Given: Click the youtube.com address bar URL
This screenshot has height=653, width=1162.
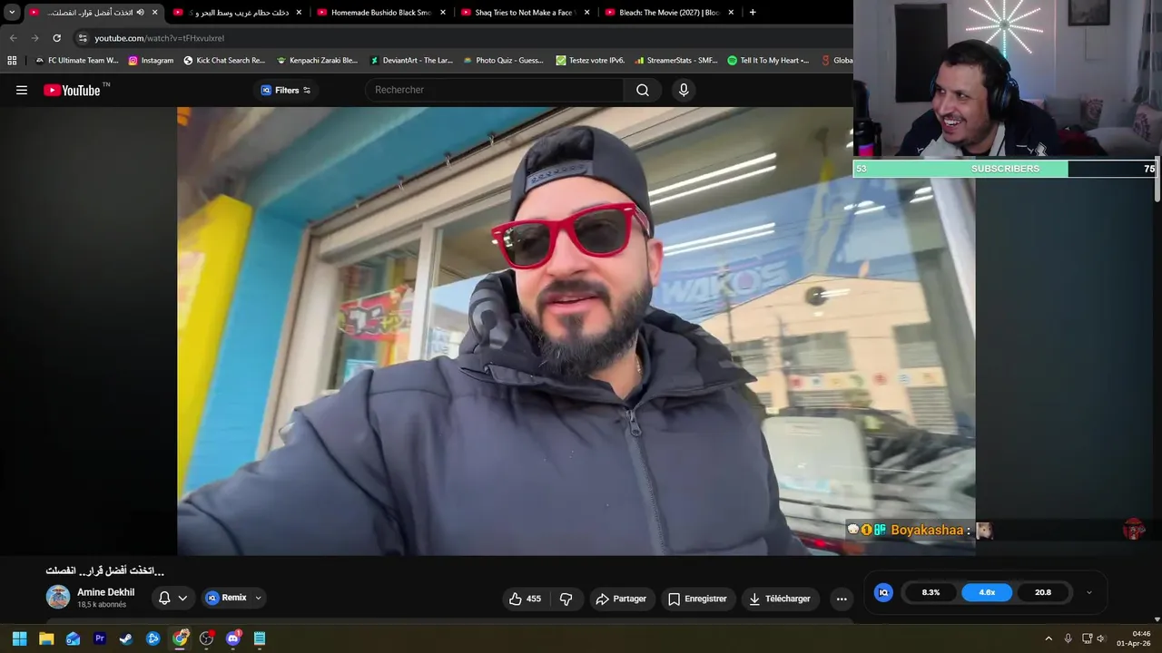Looking at the screenshot, I should click(160, 38).
